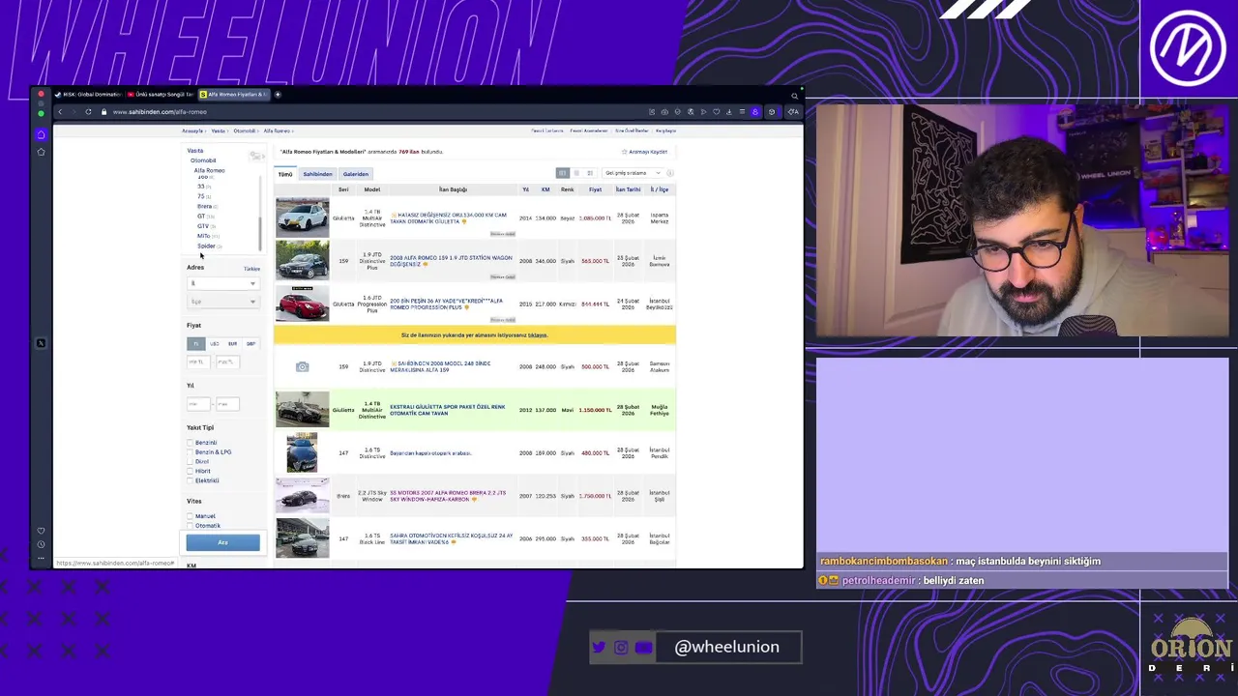Reload the sahibinden page
This screenshot has width=1238, height=696.
coord(88,111)
